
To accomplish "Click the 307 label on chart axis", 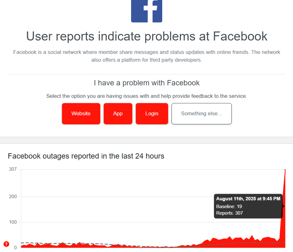I will click(x=13, y=169).
